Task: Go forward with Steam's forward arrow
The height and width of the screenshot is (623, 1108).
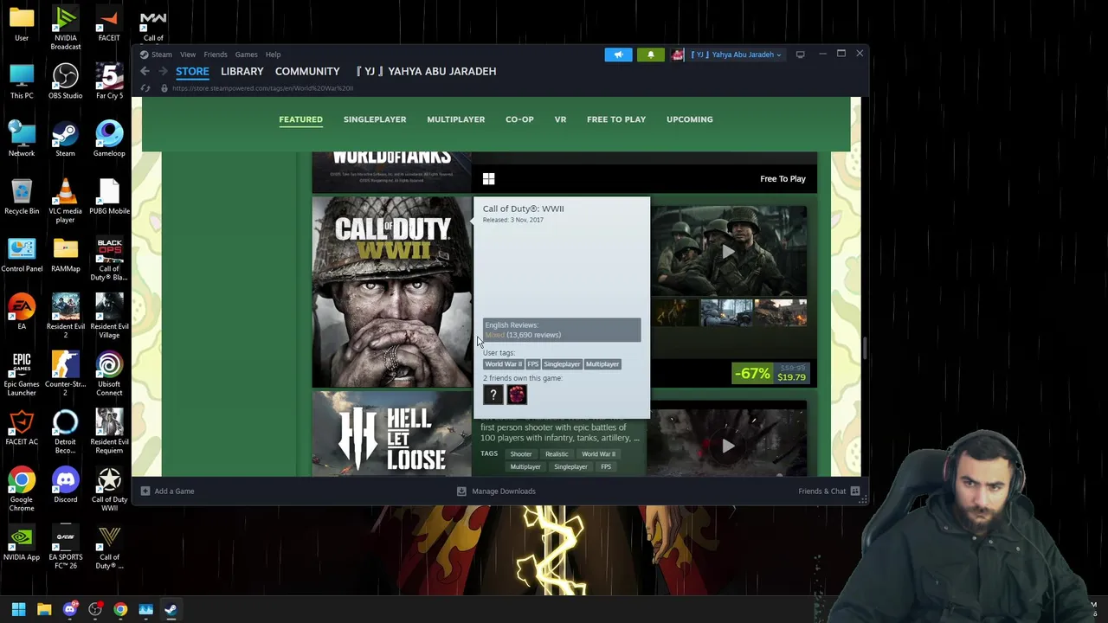Action: [163, 72]
